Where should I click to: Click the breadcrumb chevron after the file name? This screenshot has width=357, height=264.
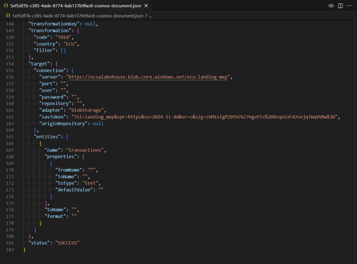click(x=146, y=16)
